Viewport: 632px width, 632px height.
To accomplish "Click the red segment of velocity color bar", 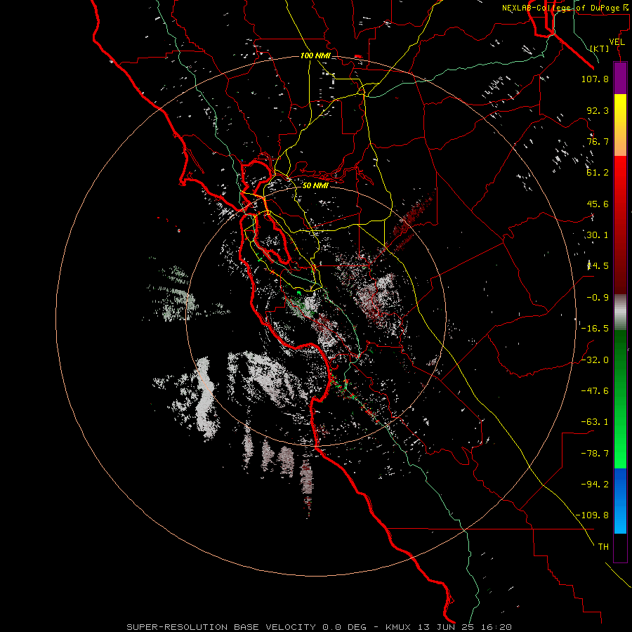I will [x=620, y=225].
